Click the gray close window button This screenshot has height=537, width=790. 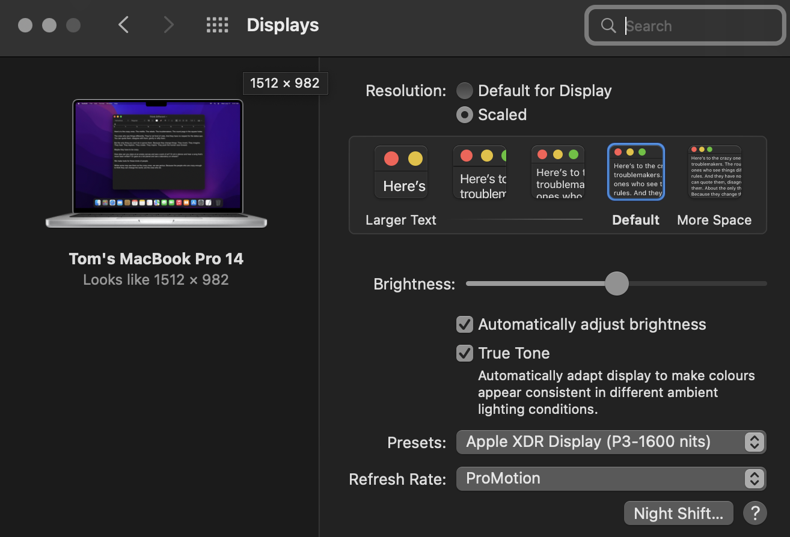tap(25, 25)
